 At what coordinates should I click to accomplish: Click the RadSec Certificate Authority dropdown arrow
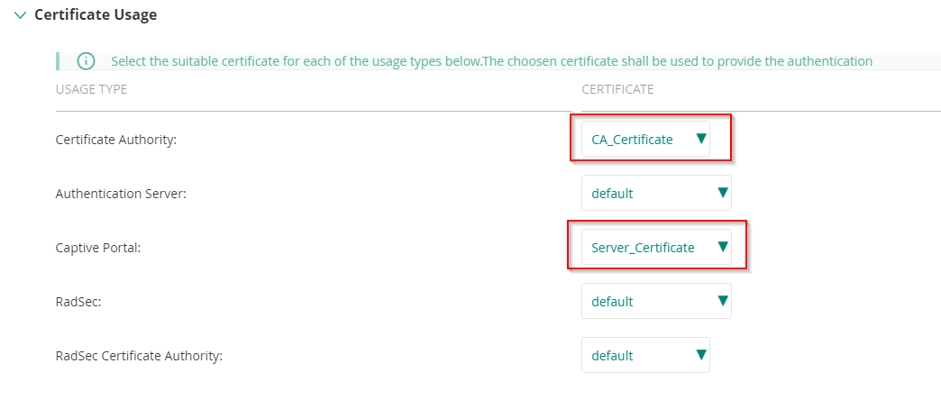[x=700, y=355]
